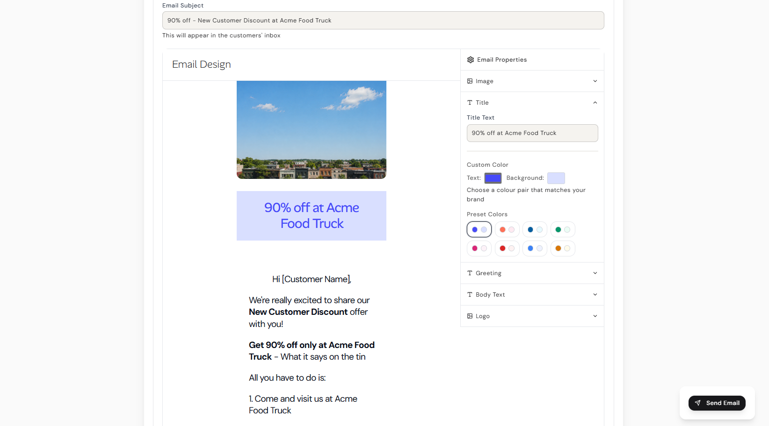The width and height of the screenshot is (769, 426).
Task: Expand the Greeting section chevron
Action: pyautogui.click(x=595, y=273)
